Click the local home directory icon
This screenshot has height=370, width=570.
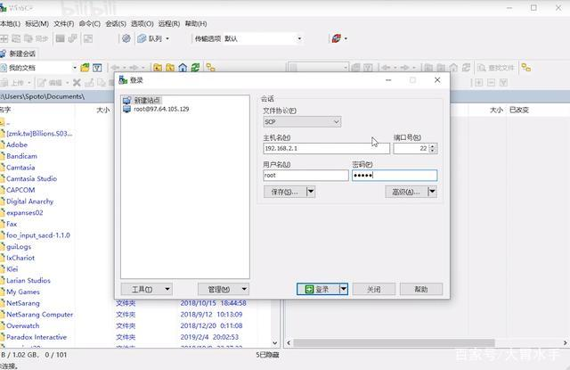coord(183,68)
